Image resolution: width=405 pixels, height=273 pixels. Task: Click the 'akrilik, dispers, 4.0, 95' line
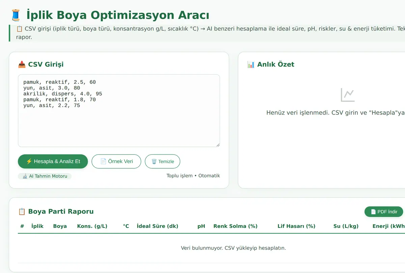coord(63,94)
